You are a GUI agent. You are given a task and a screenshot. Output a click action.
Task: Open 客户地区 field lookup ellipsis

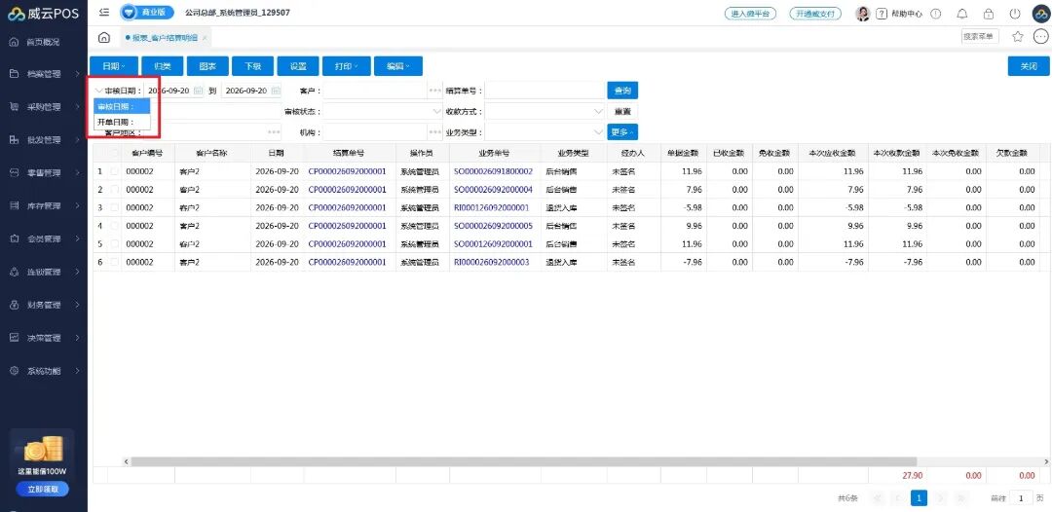[x=274, y=132]
